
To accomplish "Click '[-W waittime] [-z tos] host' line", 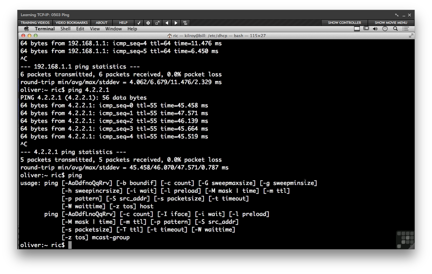I will click(x=108, y=206).
